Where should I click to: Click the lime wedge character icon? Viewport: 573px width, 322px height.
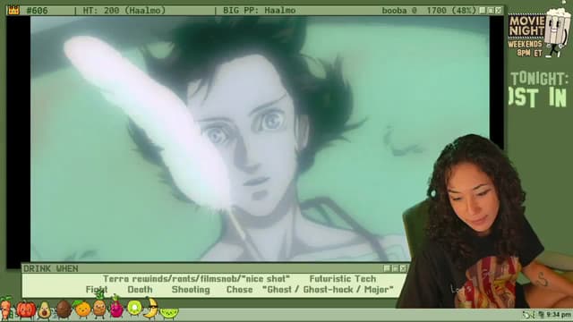tap(169, 313)
